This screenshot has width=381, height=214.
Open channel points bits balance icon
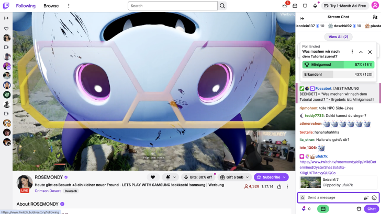(304, 209)
